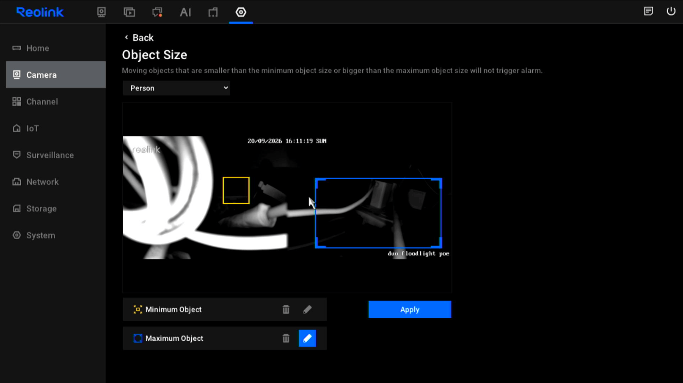
Task: Open System settings in sidebar
Action: pyautogui.click(x=56, y=235)
